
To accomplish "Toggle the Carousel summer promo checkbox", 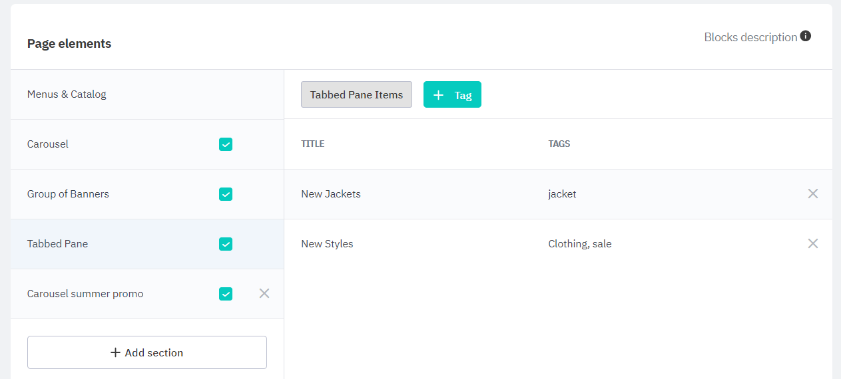I will pos(226,294).
